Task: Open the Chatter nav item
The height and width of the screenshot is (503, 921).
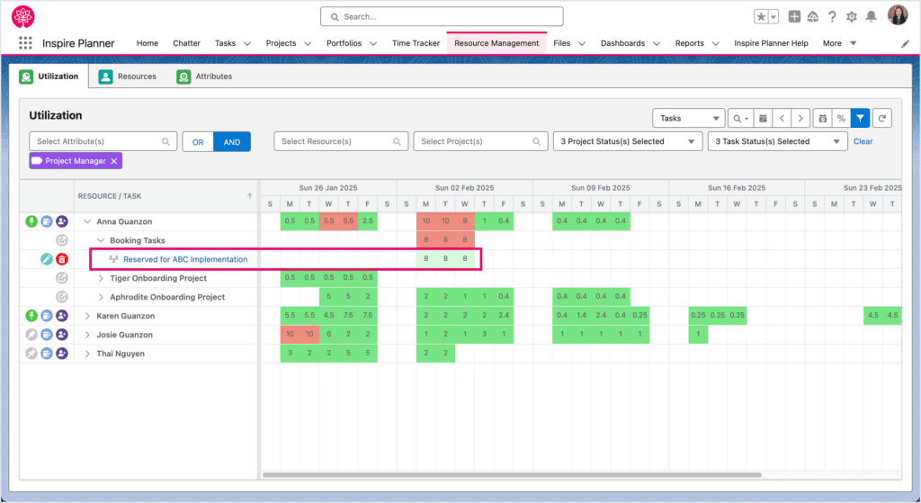Action: point(186,43)
